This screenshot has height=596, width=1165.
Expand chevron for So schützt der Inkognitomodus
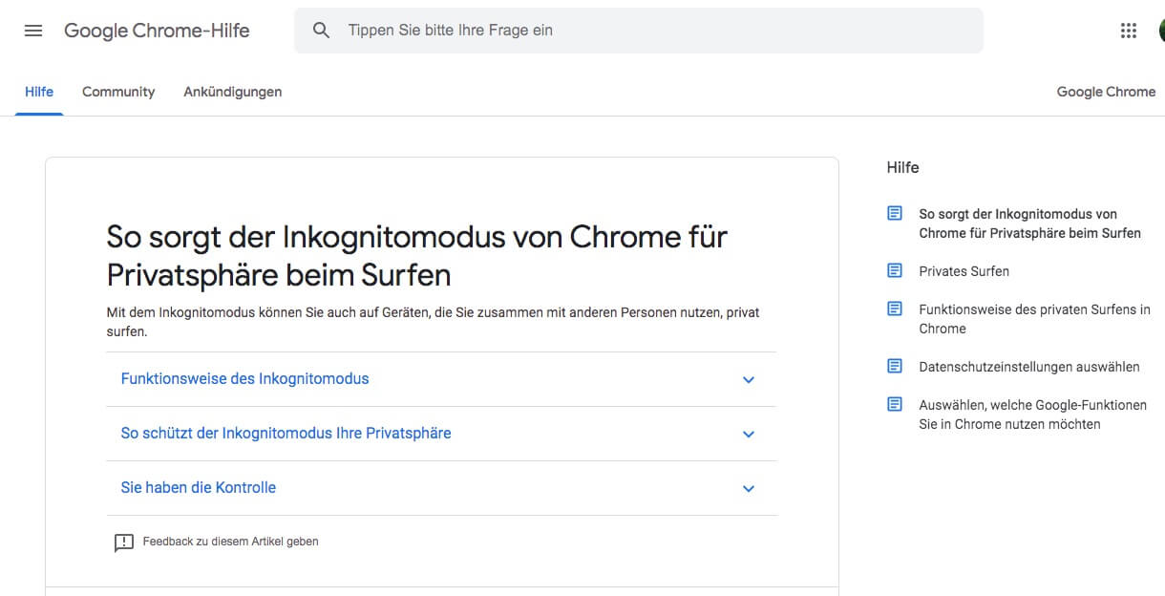click(x=749, y=435)
